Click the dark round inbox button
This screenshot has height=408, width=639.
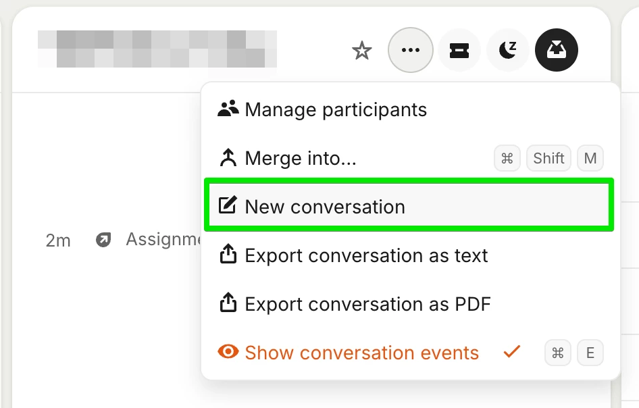point(557,50)
